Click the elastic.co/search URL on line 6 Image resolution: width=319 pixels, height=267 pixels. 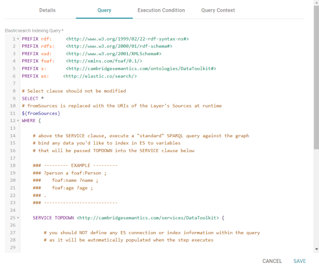(x=100, y=76)
